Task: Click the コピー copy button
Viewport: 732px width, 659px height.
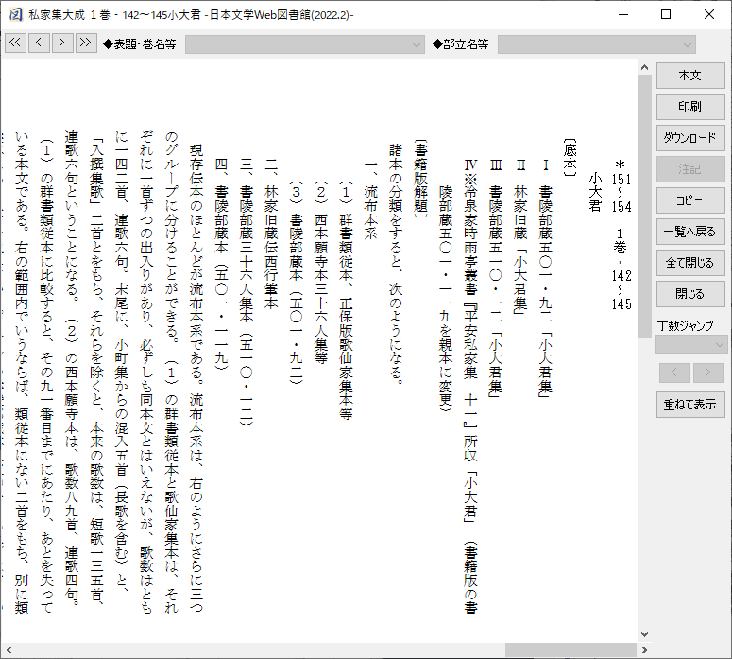Action: click(x=690, y=200)
